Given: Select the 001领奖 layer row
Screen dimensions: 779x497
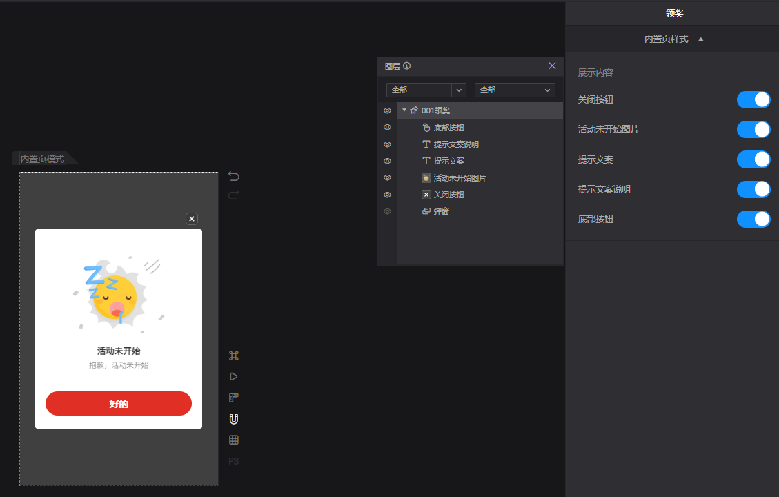Looking at the screenshot, I should coord(480,110).
